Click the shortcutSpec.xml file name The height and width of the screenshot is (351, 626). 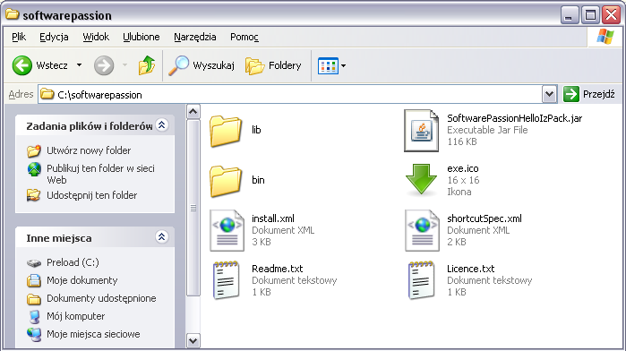point(485,218)
